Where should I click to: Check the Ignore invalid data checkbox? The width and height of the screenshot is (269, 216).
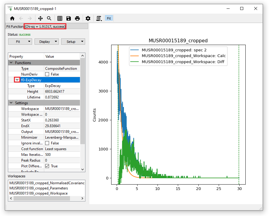click(47, 143)
